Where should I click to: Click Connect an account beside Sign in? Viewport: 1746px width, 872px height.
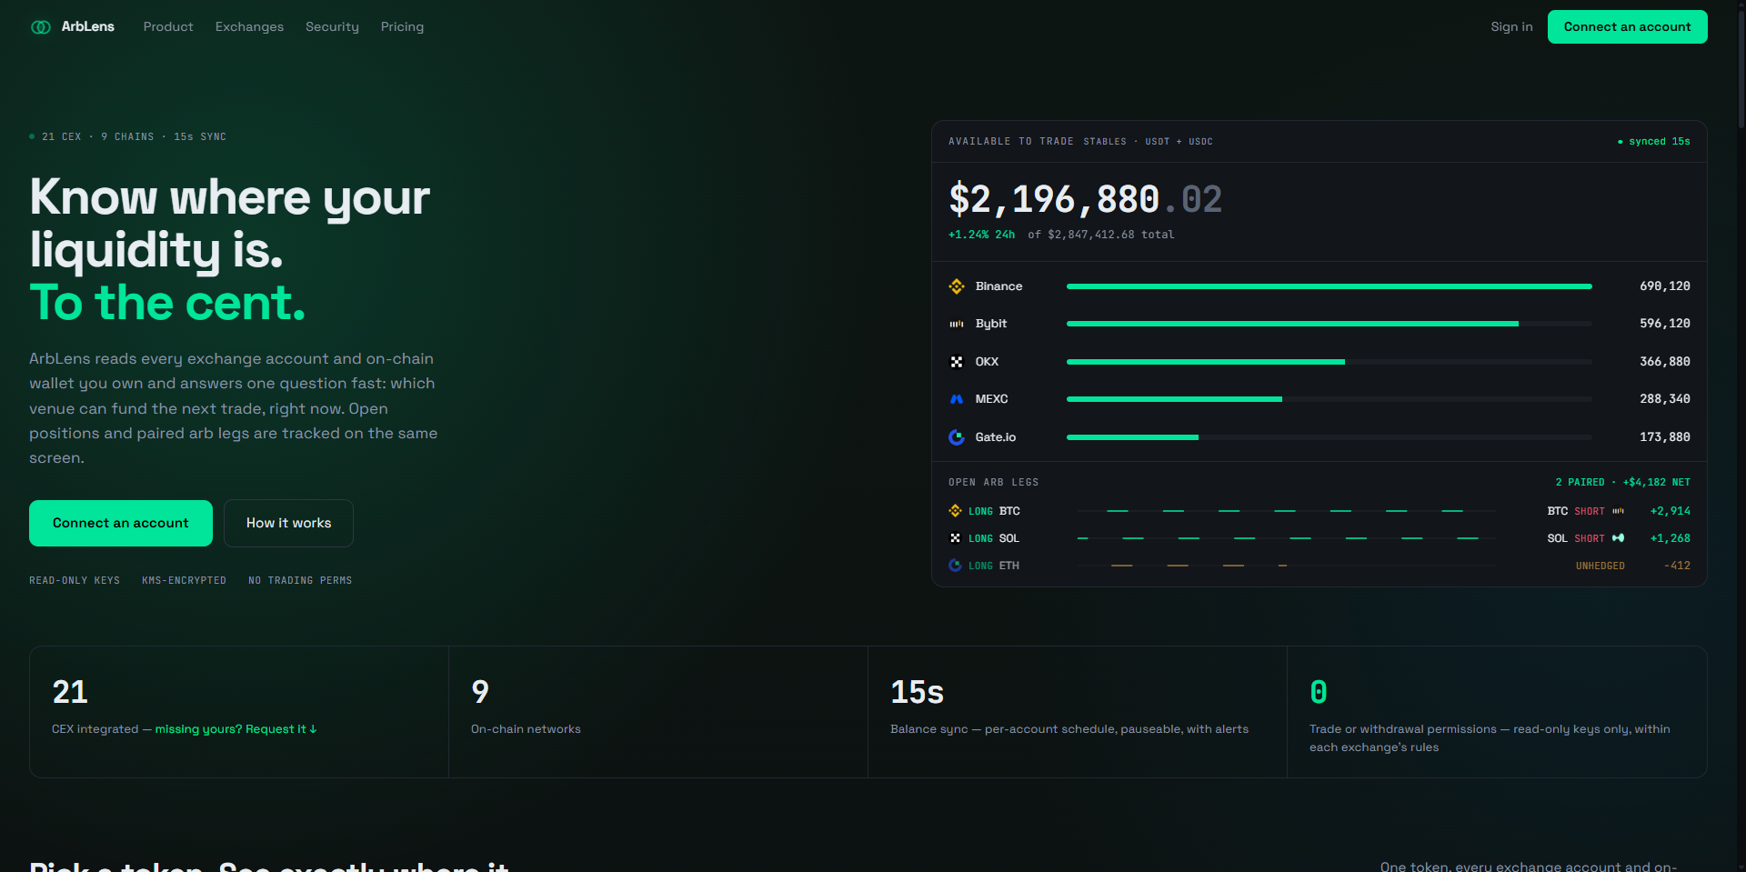tap(1628, 27)
